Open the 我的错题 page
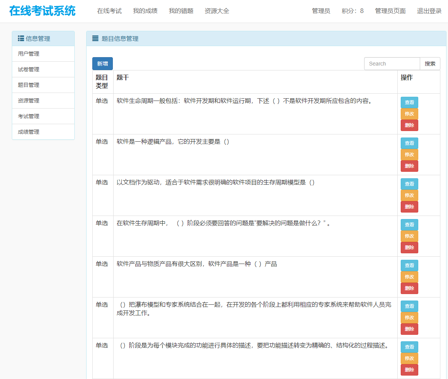This screenshot has width=448, height=379. coord(180,11)
